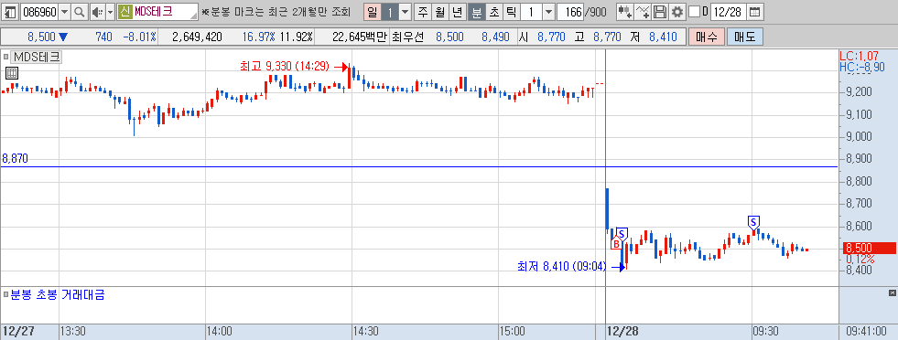The height and width of the screenshot is (340, 898).
Task: Open the data table icon under MDS테크 label
Action: click(x=12, y=72)
